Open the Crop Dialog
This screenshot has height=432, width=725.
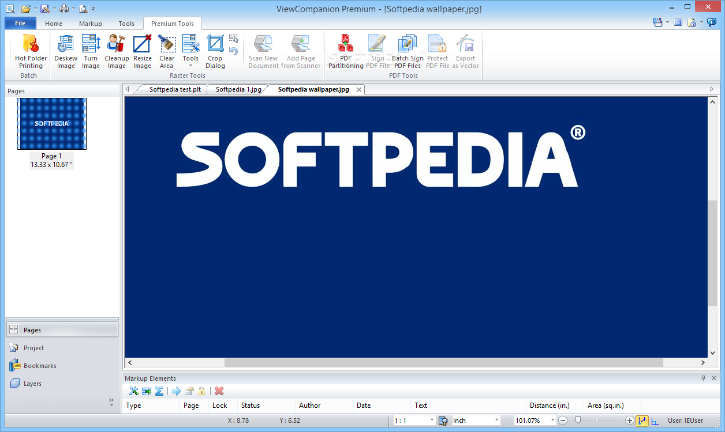215,51
